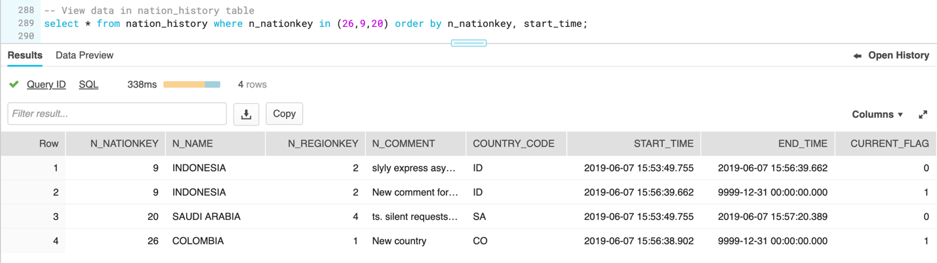
Task: Select the COLOMBIA cell in row 4
Action: pos(198,241)
